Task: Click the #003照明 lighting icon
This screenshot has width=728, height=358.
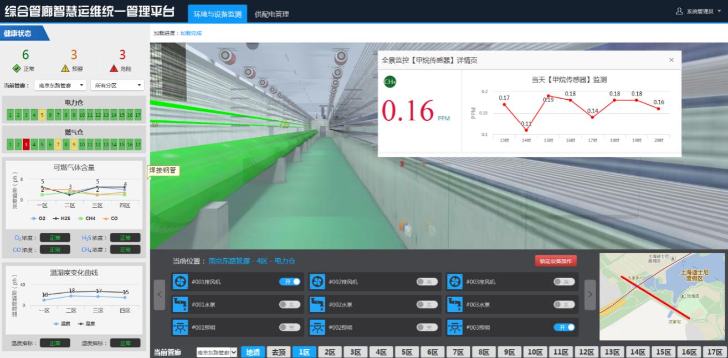Action: [x=454, y=327]
